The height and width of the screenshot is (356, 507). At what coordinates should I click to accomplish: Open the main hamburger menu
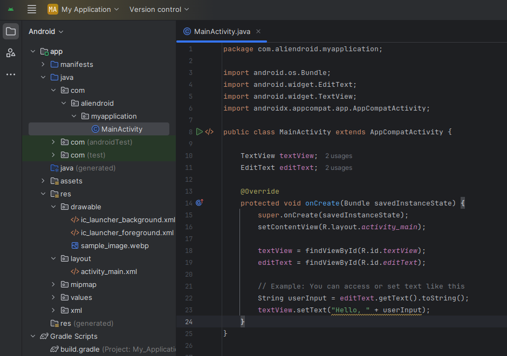click(32, 9)
